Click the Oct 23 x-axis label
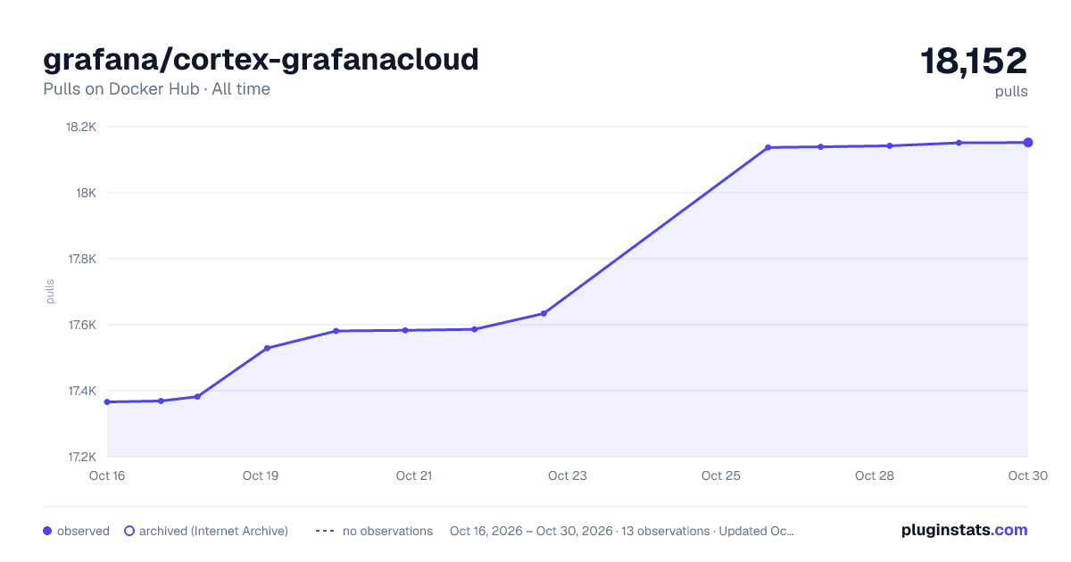Viewport: 1071px width, 562px height. (x=568, y=475)
